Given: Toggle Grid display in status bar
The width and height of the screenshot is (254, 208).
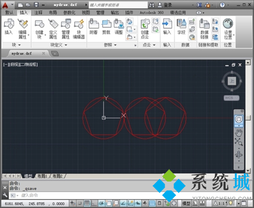Looking at the screenshot, I should [x=87, y=203].
